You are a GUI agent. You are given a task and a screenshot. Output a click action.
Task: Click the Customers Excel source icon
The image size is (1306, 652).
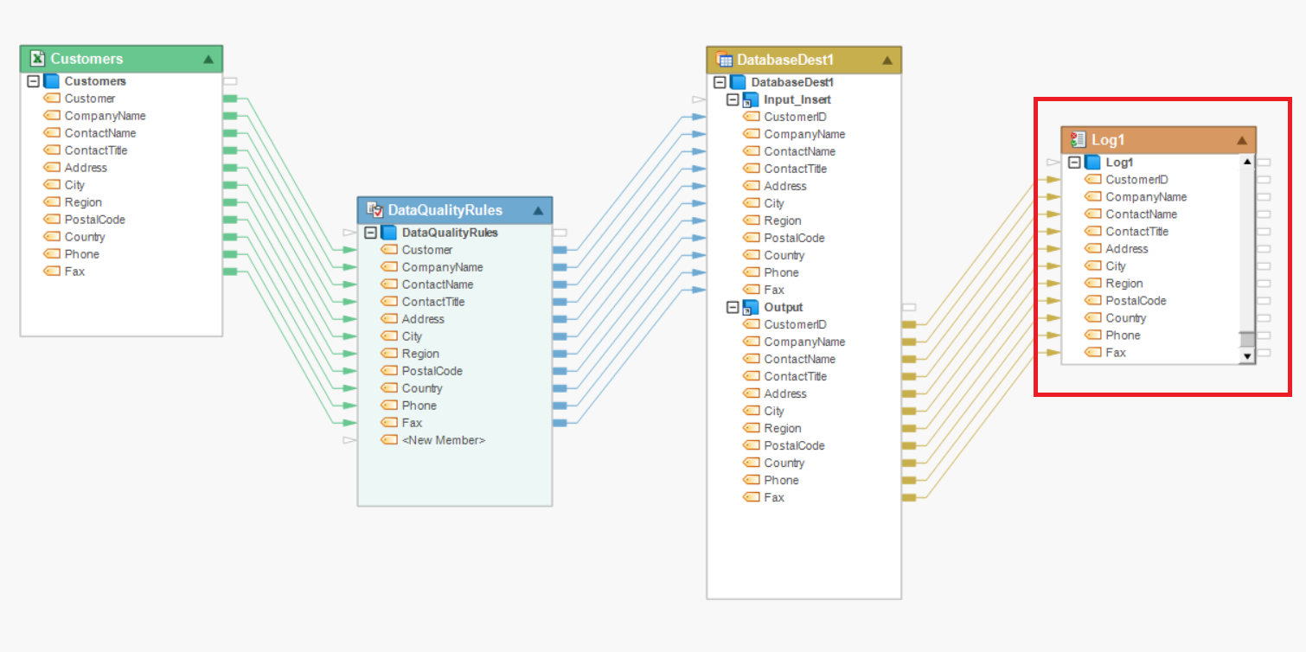tap(37, 59)
